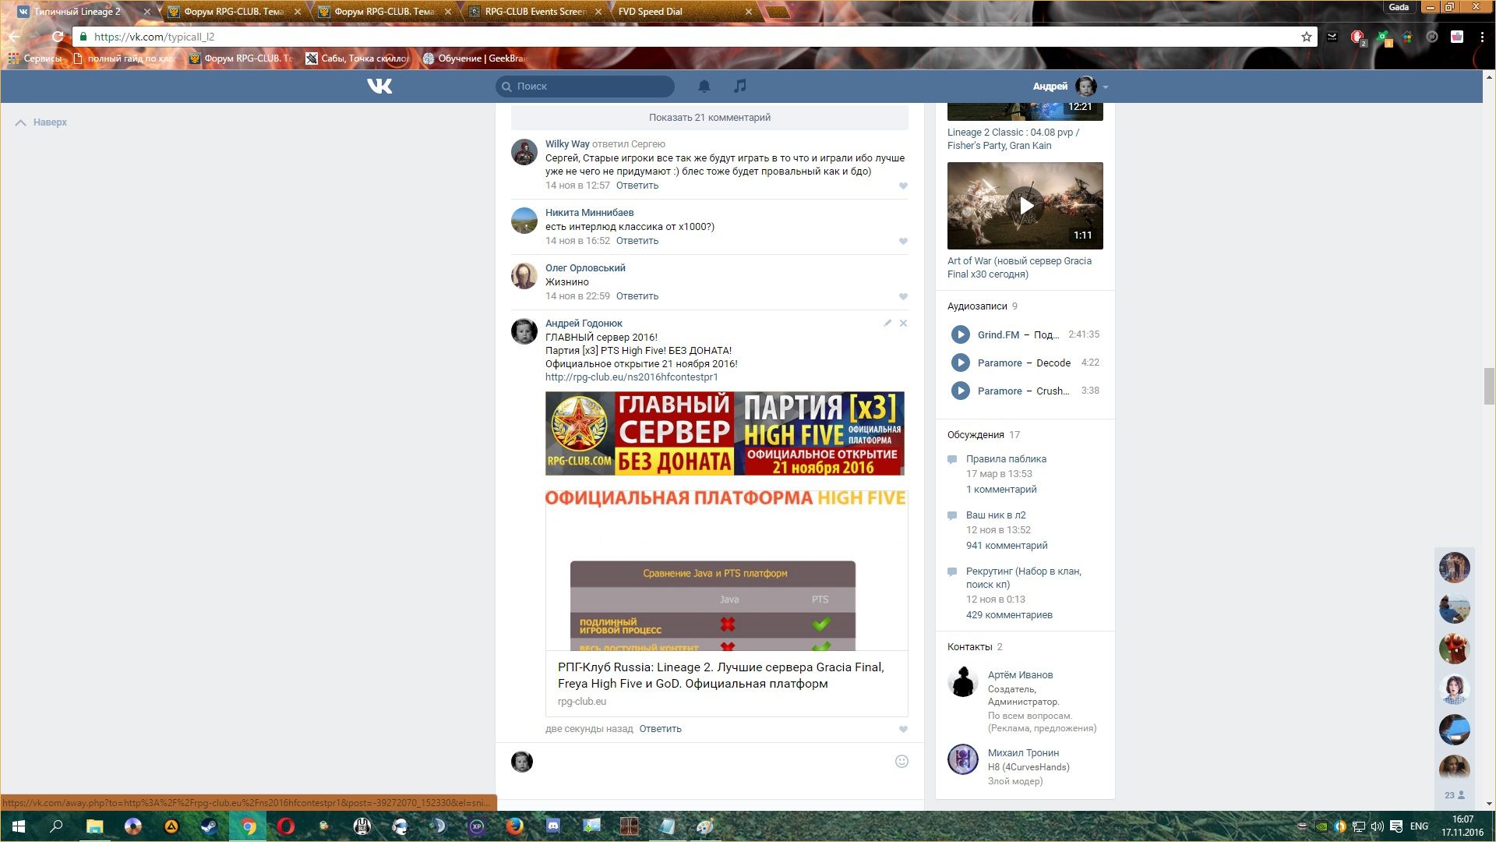Click the VK logo in header
The image size is (1496, 842).
[379, 86]
